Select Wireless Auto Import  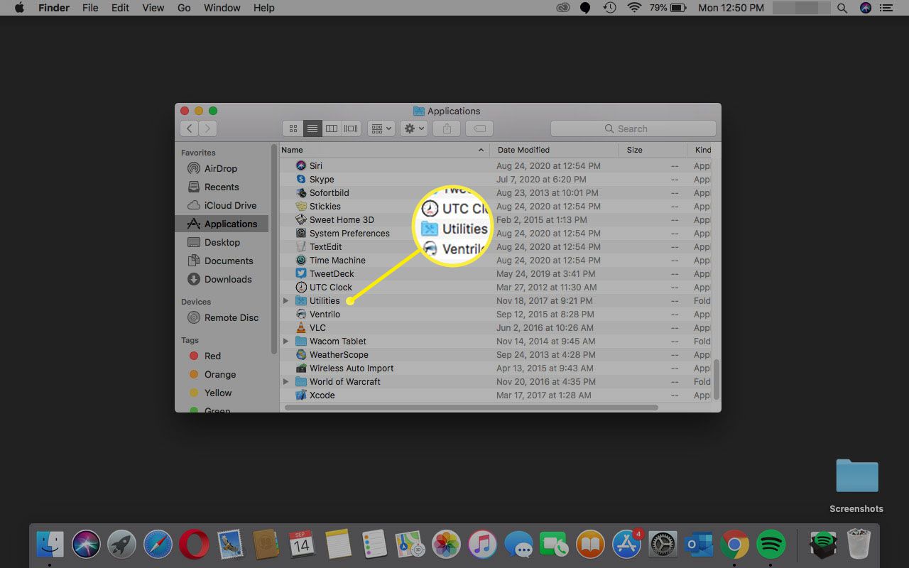495,368
